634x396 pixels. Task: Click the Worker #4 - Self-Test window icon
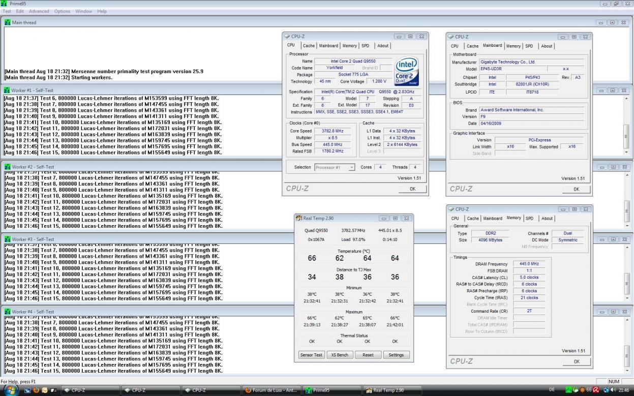[x=8, y=312]
